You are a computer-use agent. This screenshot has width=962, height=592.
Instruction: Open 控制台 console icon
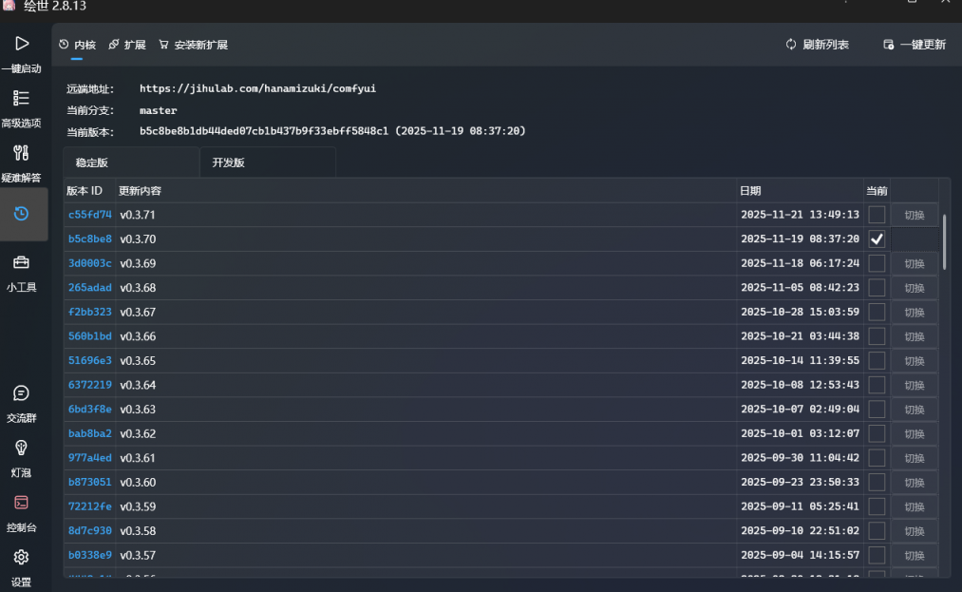[x=22, y=503]
